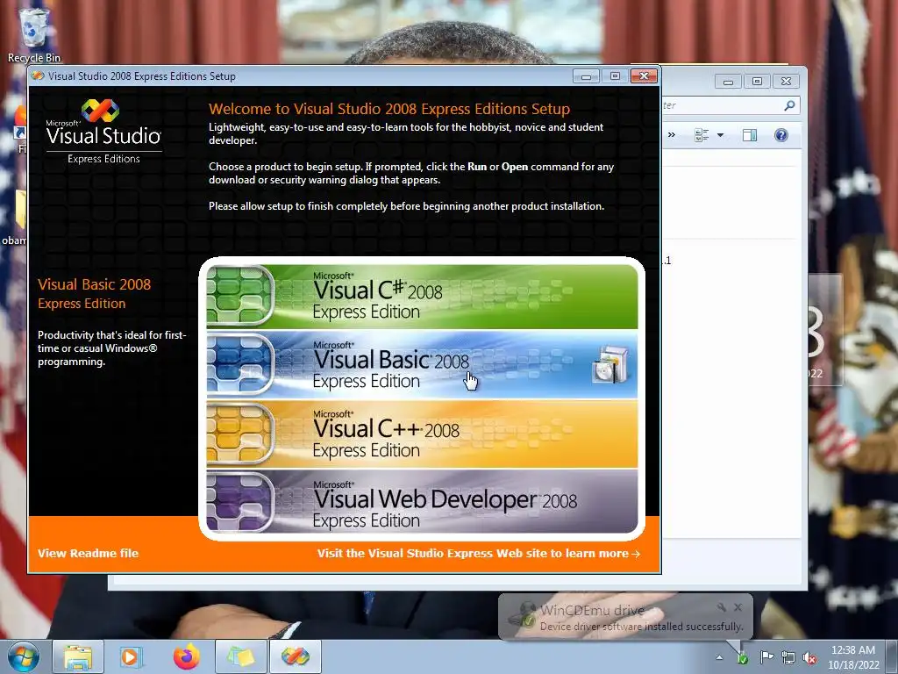The height and width of the screenshot is (674, 898).
Task: Close the WinCDEmu drive notification balloon
Action: [738, 607]
